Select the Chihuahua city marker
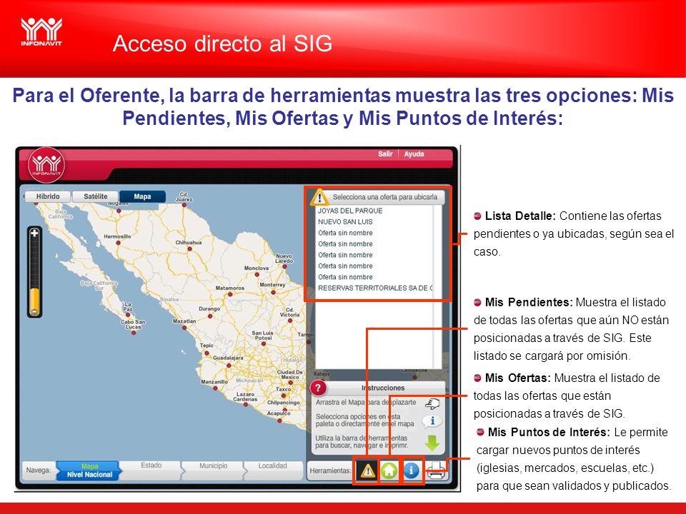The height and width of the screenshot is (514, 686). click(x=189, y=249)
